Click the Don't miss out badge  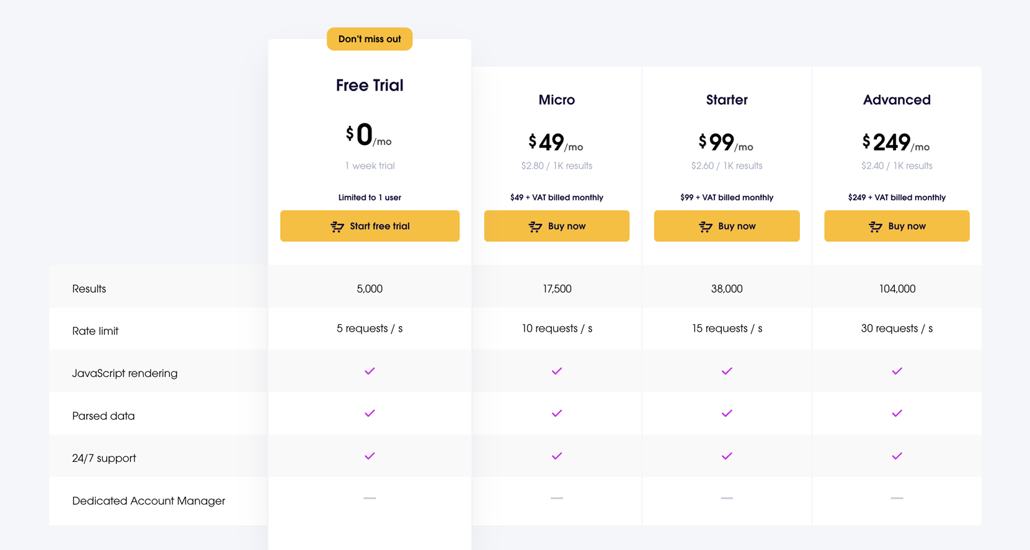tap(370, 39)
